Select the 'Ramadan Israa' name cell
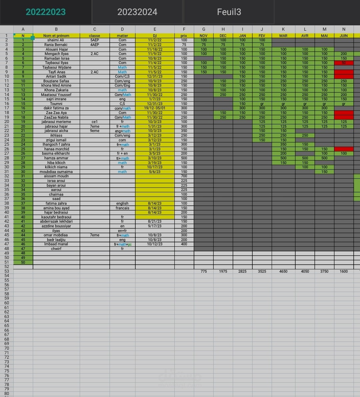 pyautogui.click(x=56, y=58)
